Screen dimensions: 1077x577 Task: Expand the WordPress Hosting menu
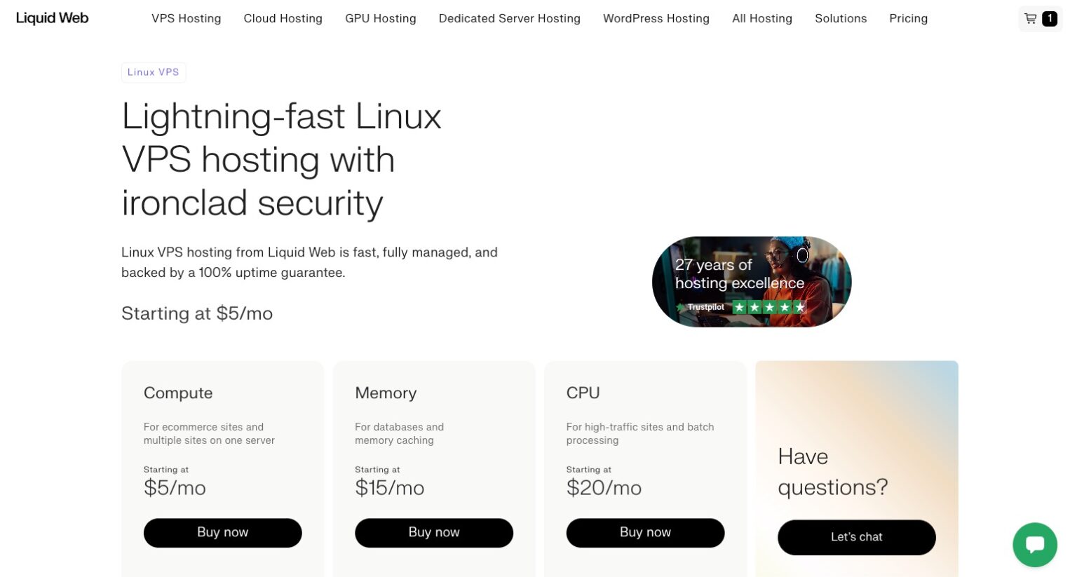[x=656, y=19]
